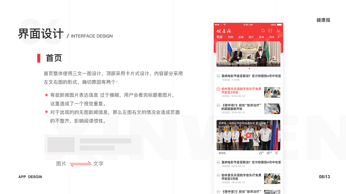The image size is (346, 194).
Task: Click the 界面设计 slide title
Action: (41, 34)
